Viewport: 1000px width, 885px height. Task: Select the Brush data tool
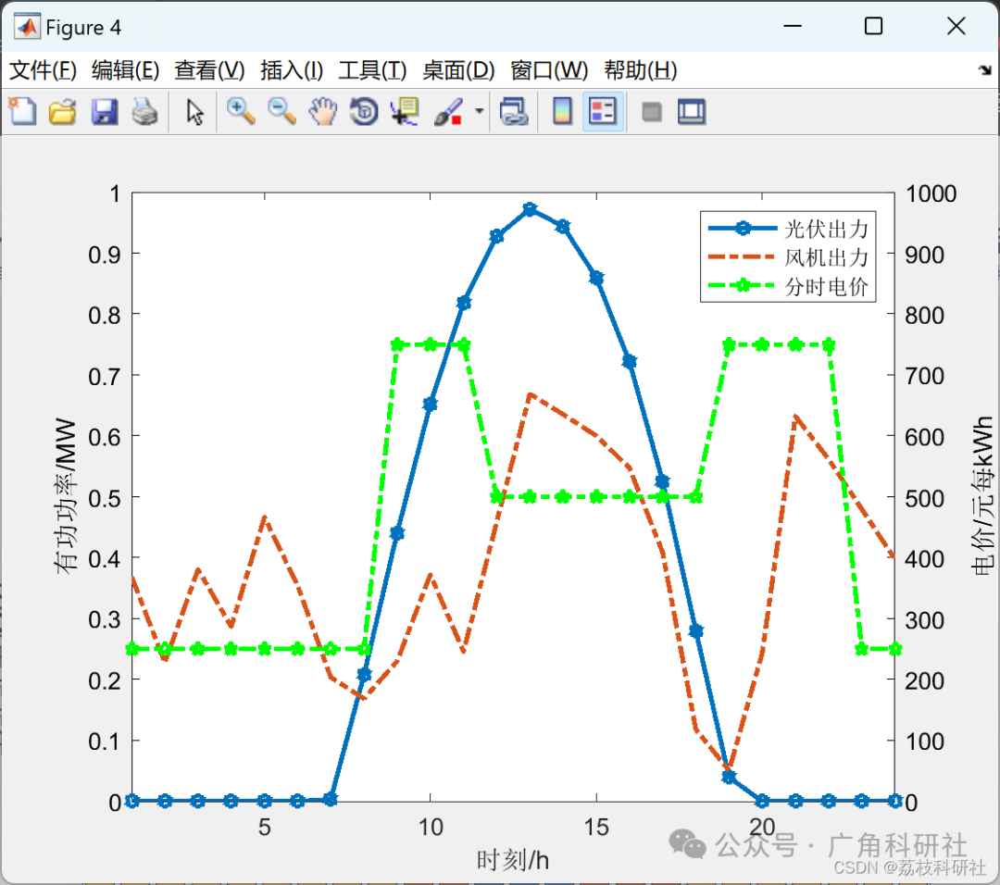click(x=448, y=112)
